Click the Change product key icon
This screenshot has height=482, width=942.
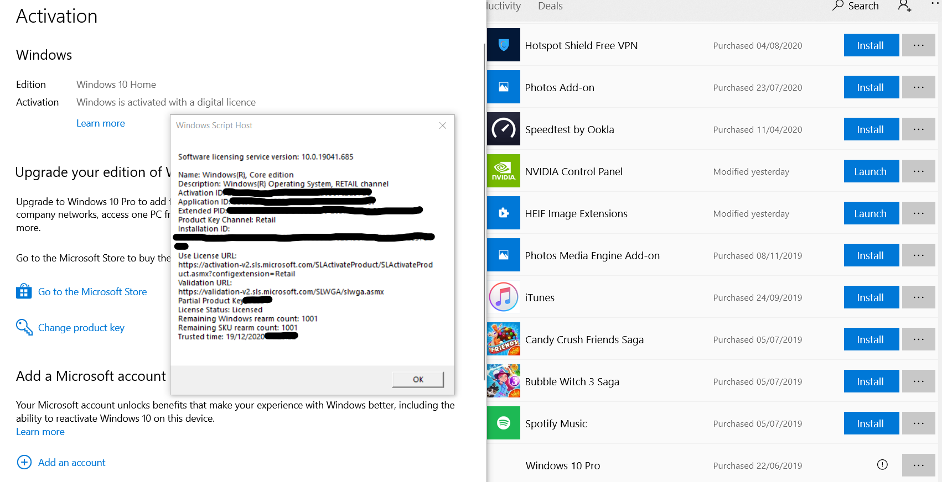(24, 327)
